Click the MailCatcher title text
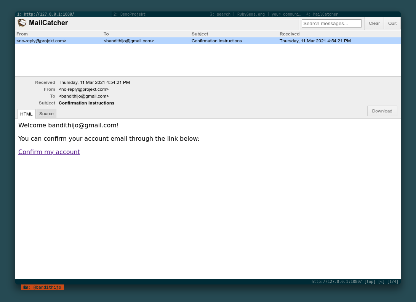This screenshot has width=416, height=302. click(x=48, y=23)
